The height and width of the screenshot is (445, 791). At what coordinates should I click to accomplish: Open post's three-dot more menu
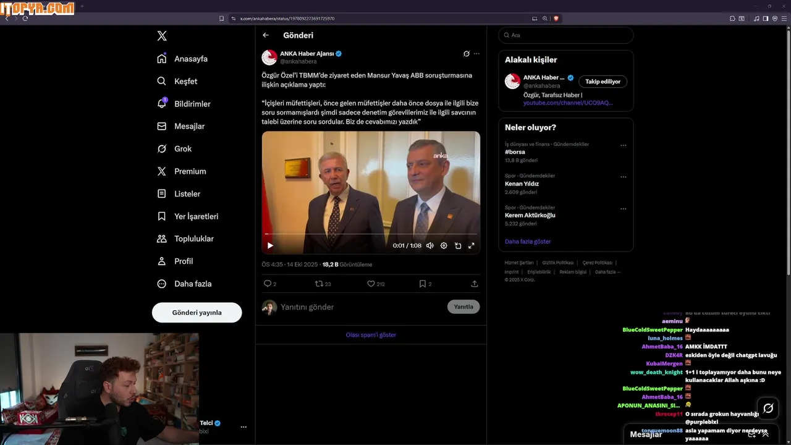click(x=476, y=54)
